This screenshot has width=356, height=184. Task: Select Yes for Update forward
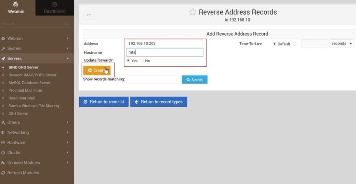click(x=128, y=61)
